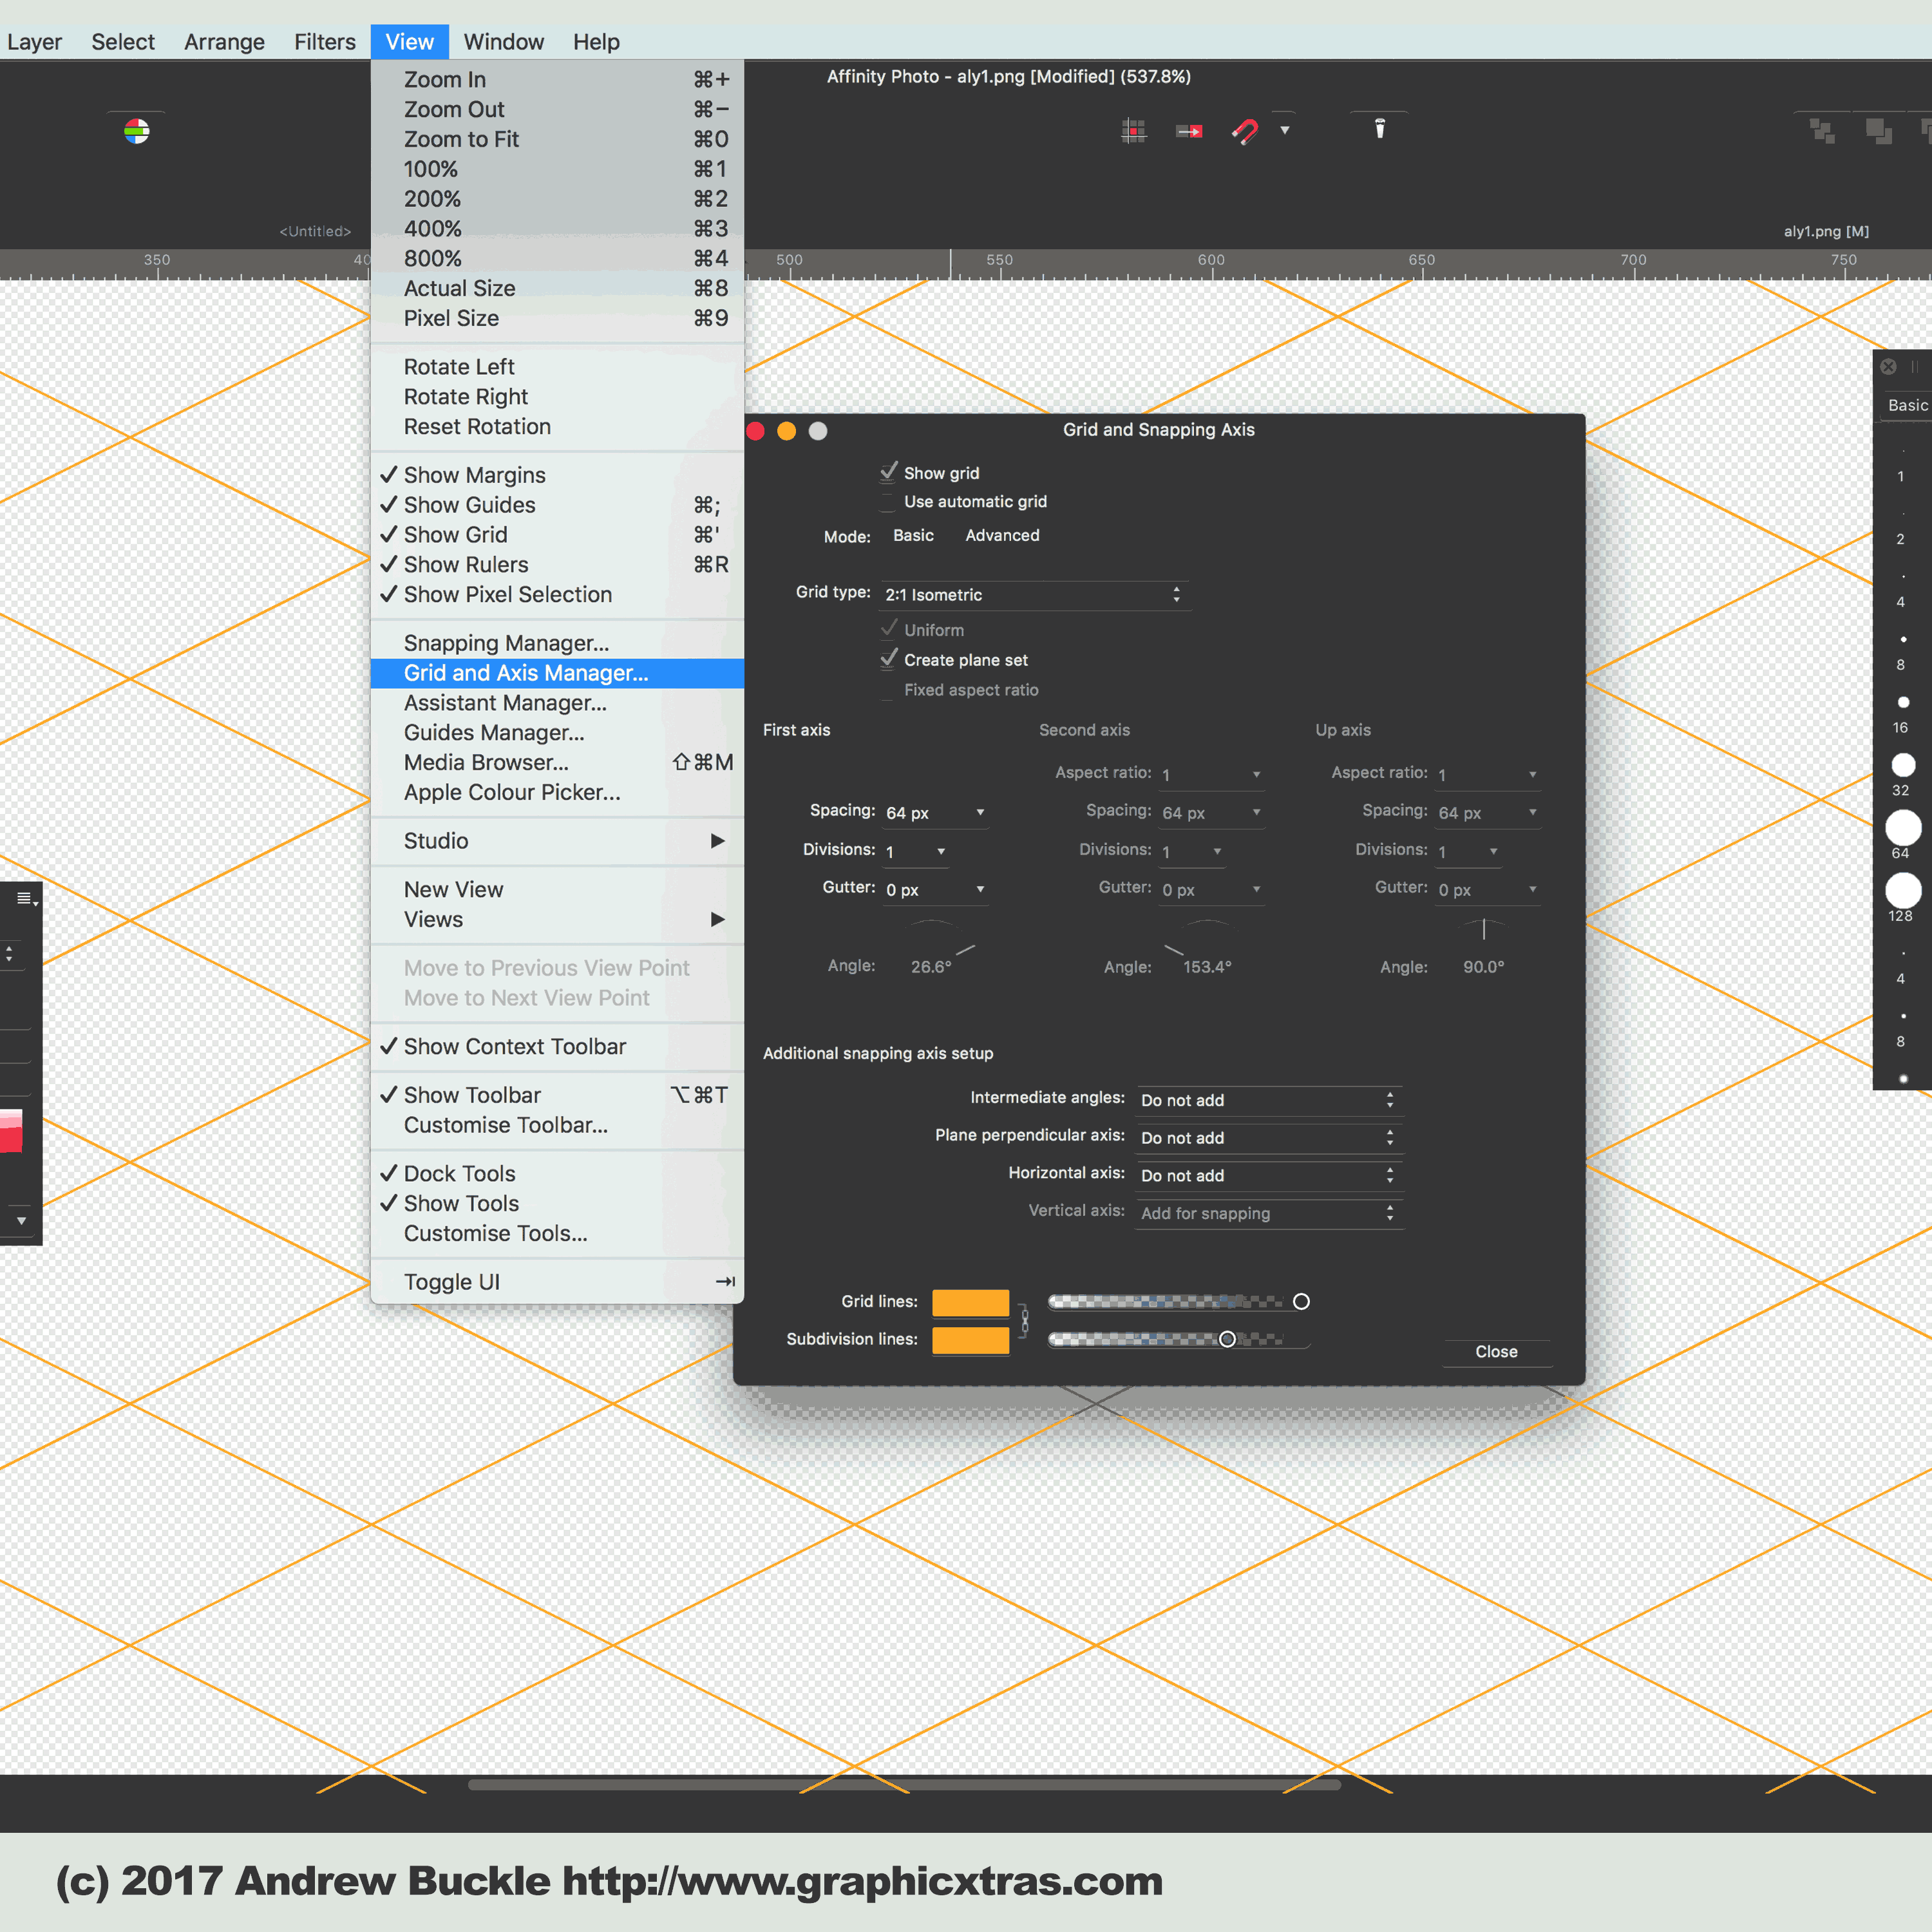Screen dimensions: 1932x1932
Task: Untick the Show grid checkbox in the dialog
Action: [888, 472]
